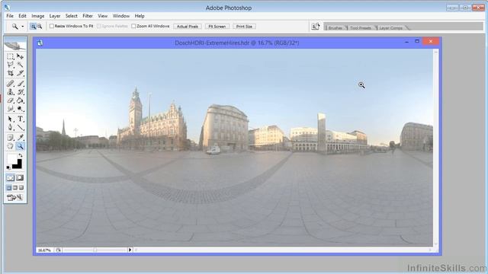Switch to Standard editing mode
This screenshot has width=488, height=274.
point(10,177)
